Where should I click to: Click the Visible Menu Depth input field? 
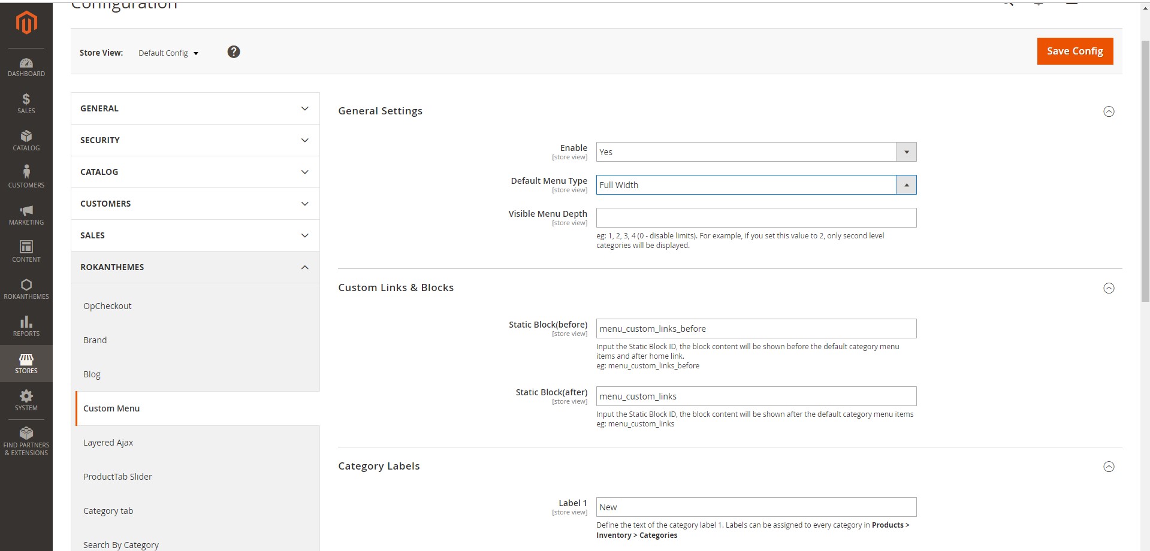click(756, 218)
